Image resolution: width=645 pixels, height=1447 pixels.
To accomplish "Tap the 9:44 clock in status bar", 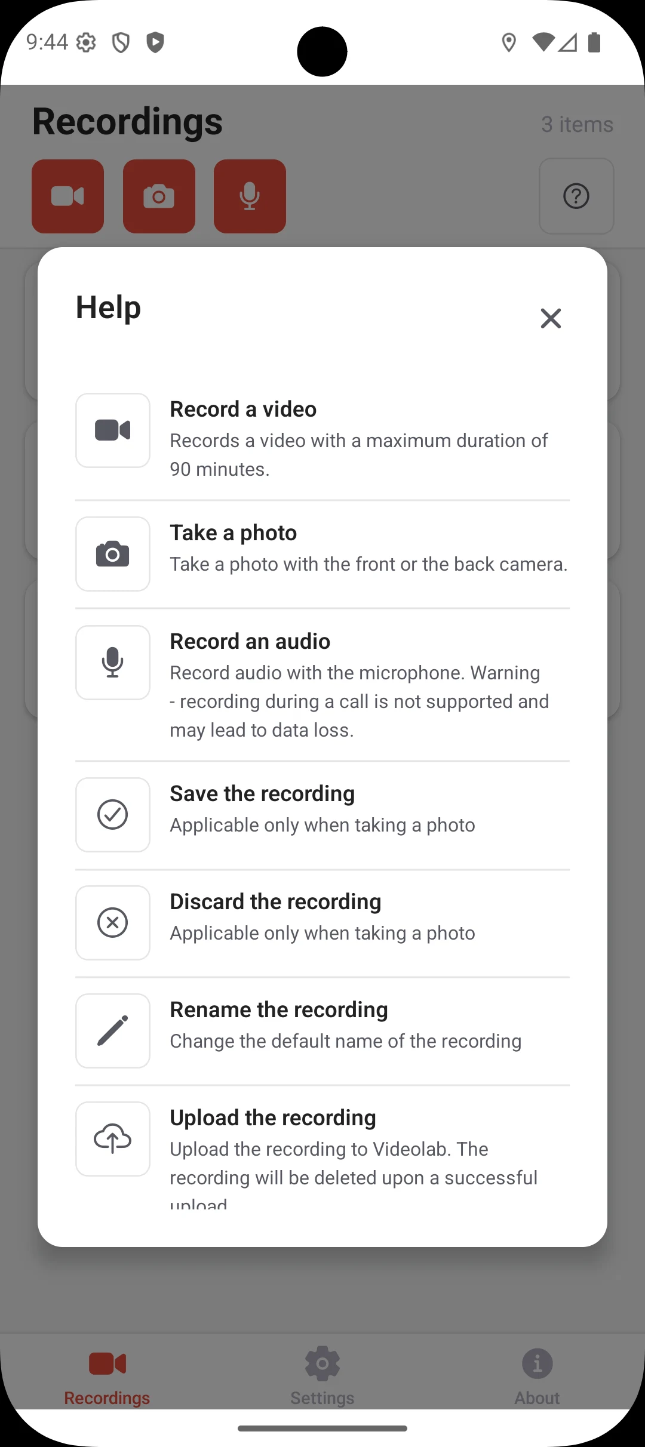I will [47, 42].
